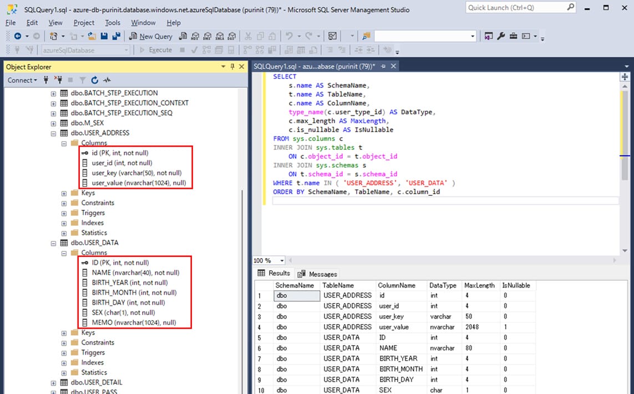Open the 100 % zoom dropdown

pyautogui.click(x=282, y=261)
